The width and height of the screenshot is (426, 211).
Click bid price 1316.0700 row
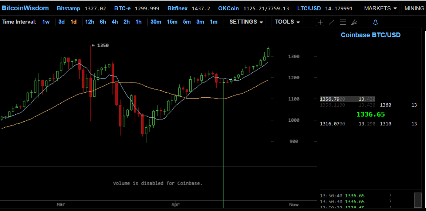pyautogui.click(x=348, y=124)
